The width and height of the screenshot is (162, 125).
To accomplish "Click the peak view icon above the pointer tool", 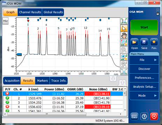I will pos(124,21).
